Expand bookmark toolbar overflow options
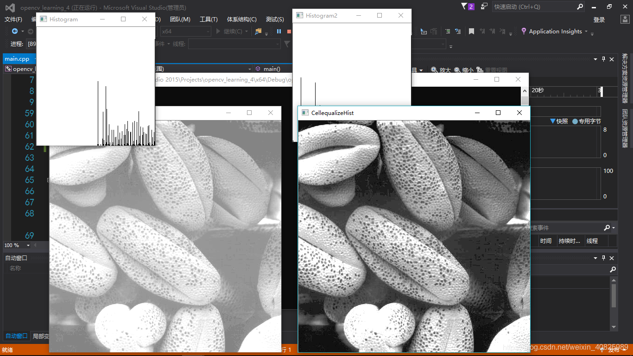 point(511,33)
